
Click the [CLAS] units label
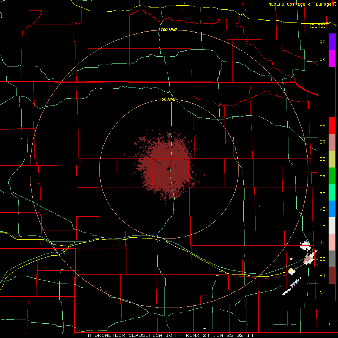coord(317,26)
